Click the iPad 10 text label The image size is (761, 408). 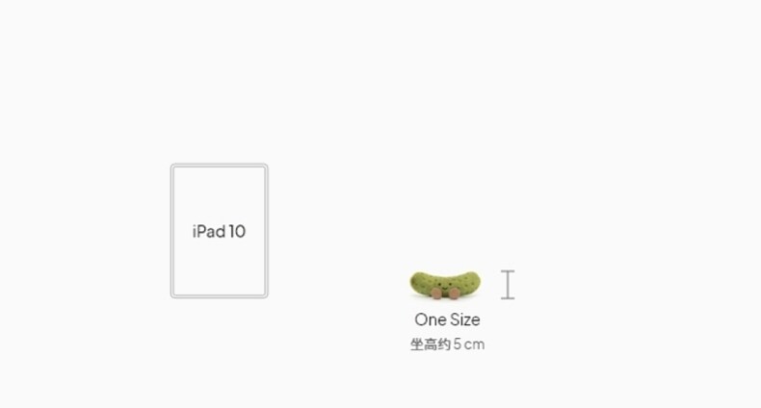tap(219, 231)
